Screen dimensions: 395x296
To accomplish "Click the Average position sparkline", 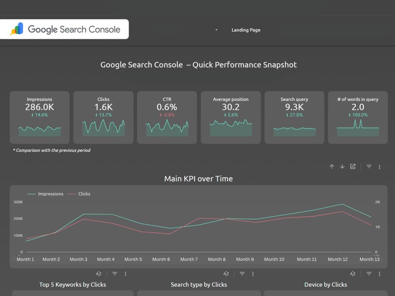I will pos(231,128).
